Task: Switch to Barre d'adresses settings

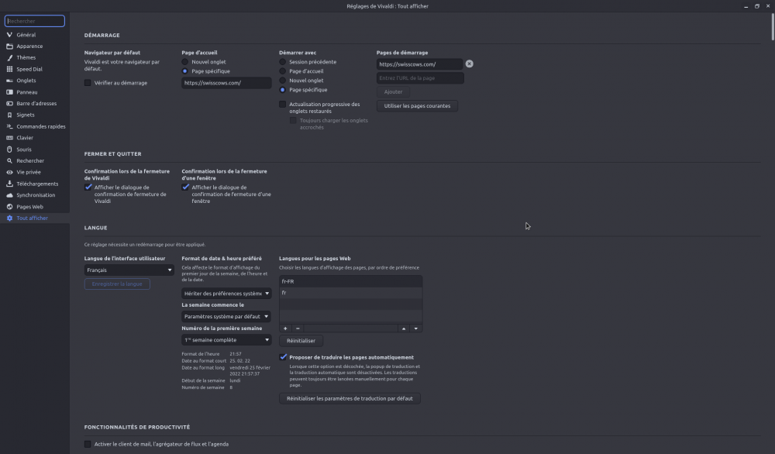Action: 36,103
